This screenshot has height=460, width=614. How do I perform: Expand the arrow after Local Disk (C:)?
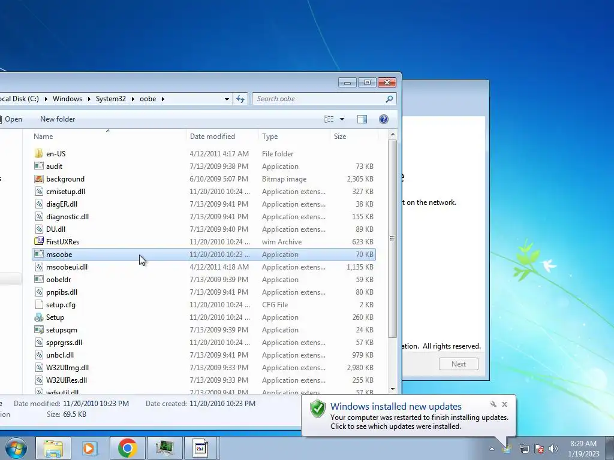(46, 99)
